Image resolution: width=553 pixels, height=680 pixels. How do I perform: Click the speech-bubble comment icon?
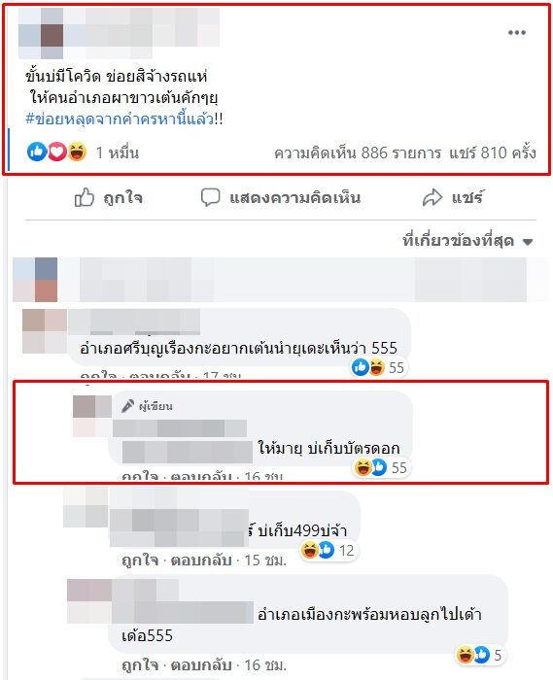[210, 198]
